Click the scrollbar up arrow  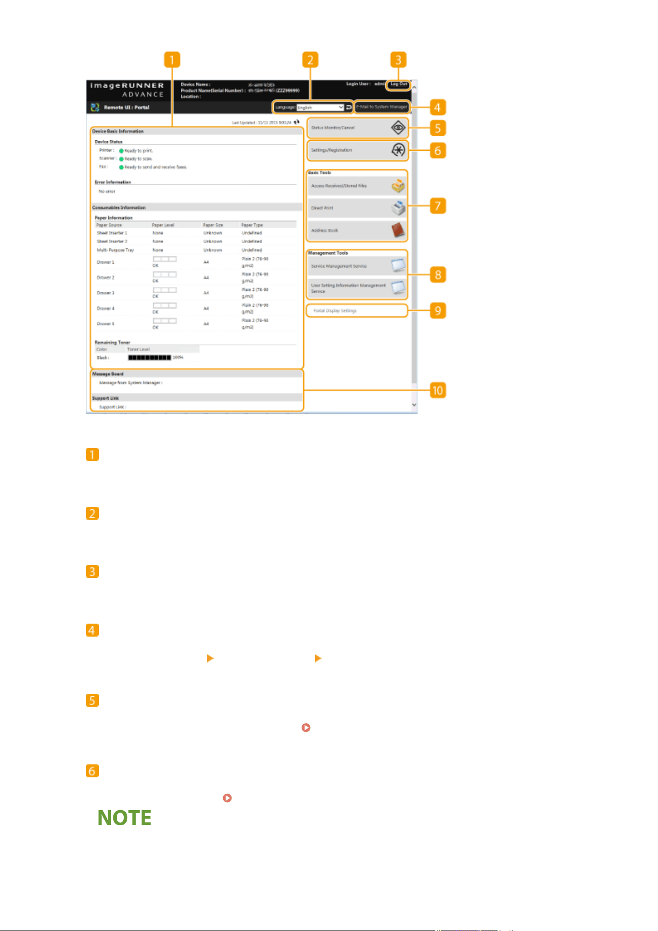[x=414, y=88]
